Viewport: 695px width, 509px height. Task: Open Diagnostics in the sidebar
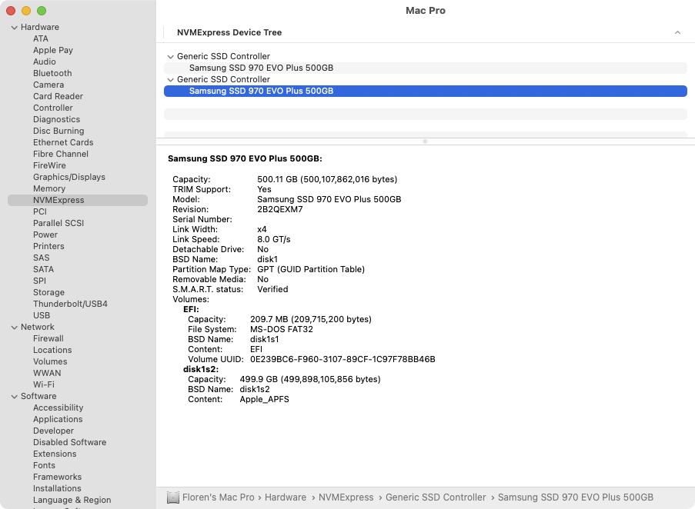[57, 119]
